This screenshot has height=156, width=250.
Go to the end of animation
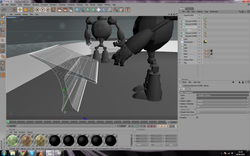(x=145, y=126)
